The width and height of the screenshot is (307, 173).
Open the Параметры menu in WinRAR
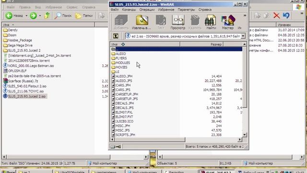[x=187, y=10]
